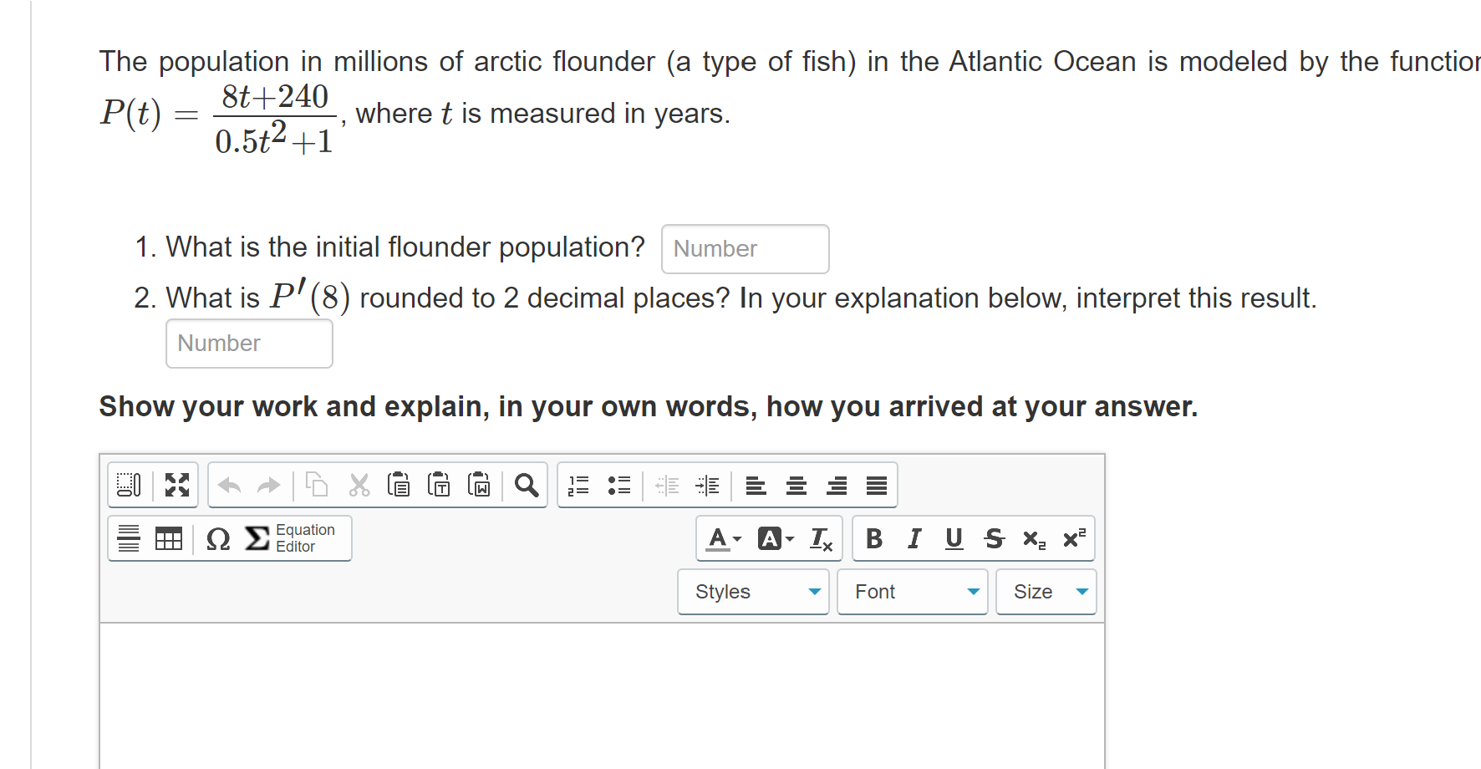The image size is (1481, 769).
Task: Expand the Size dropdown
Action: [1046, 591]
